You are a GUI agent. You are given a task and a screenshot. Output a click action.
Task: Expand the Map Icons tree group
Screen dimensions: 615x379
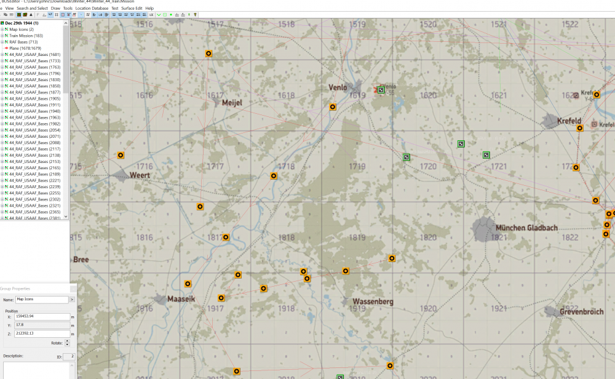click(x=2, y=30)
